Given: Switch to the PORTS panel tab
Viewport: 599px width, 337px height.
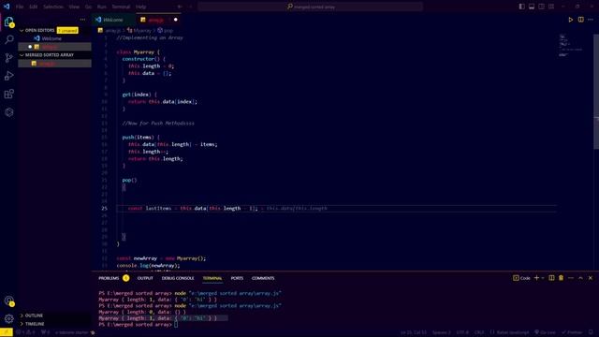Looking at the screenshot, I should [237, 278].
